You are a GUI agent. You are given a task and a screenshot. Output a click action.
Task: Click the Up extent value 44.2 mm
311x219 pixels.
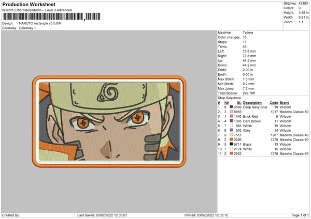click(x=249, y=60)
